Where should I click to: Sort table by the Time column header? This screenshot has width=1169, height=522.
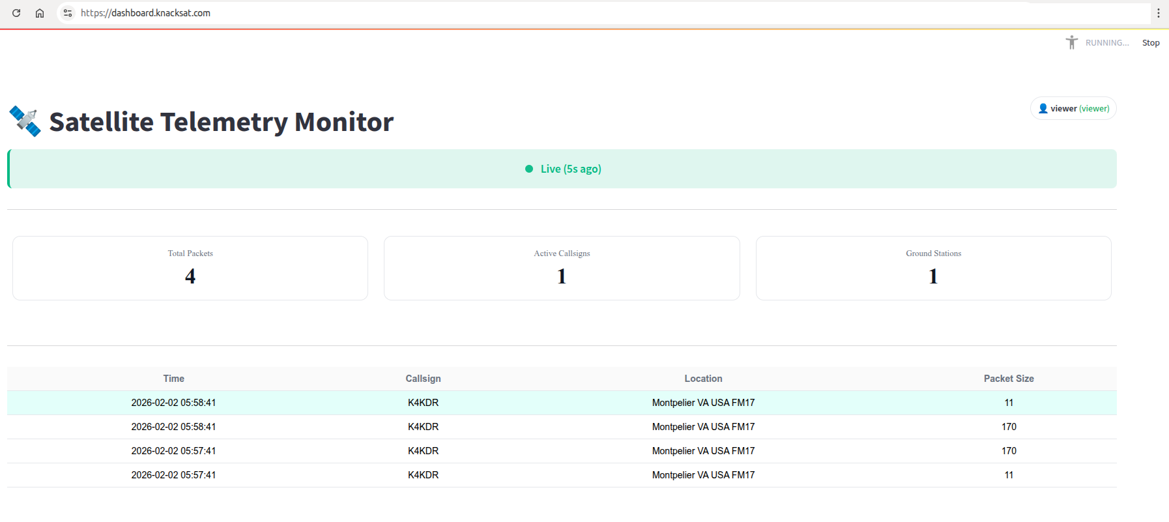coord(173,379)
